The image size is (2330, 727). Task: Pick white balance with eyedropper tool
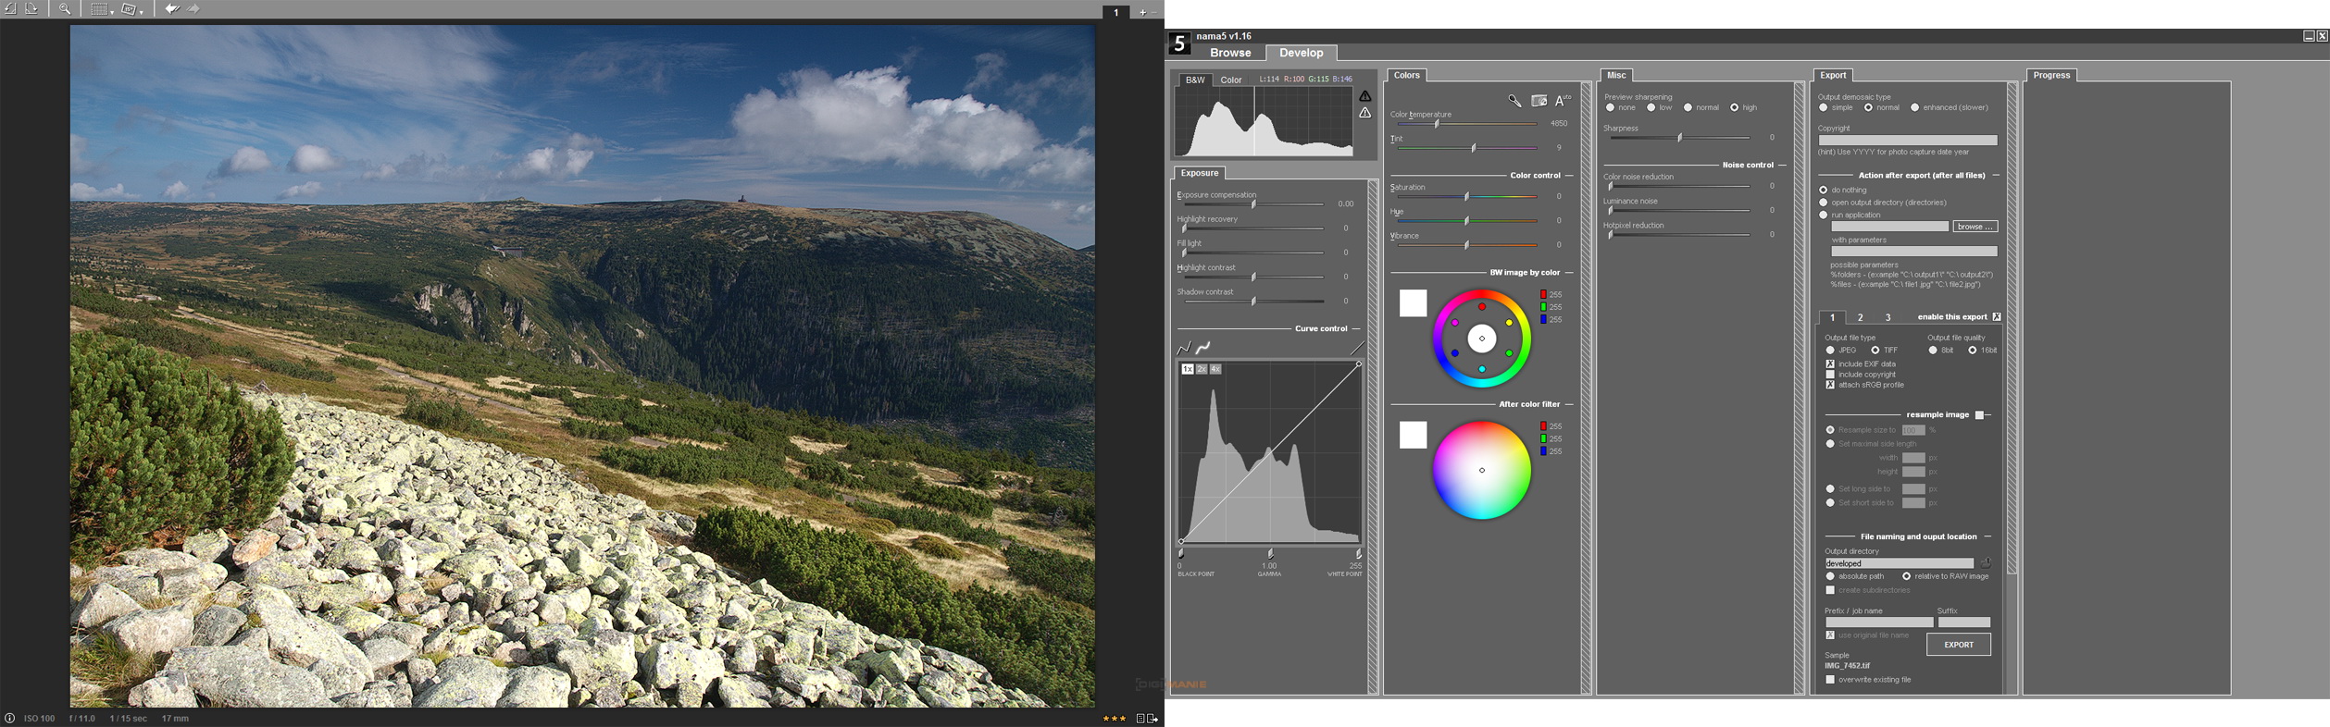point(1514,101)
